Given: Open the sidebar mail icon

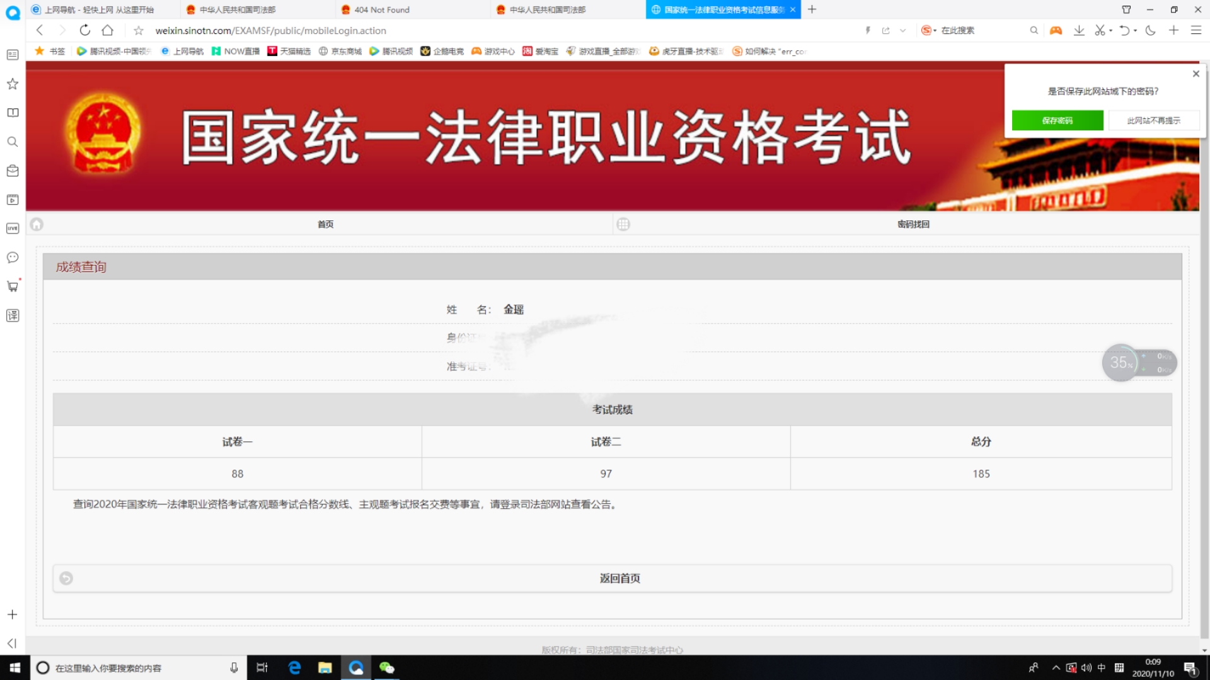Looking at the screenshot, I should point(13,171).
